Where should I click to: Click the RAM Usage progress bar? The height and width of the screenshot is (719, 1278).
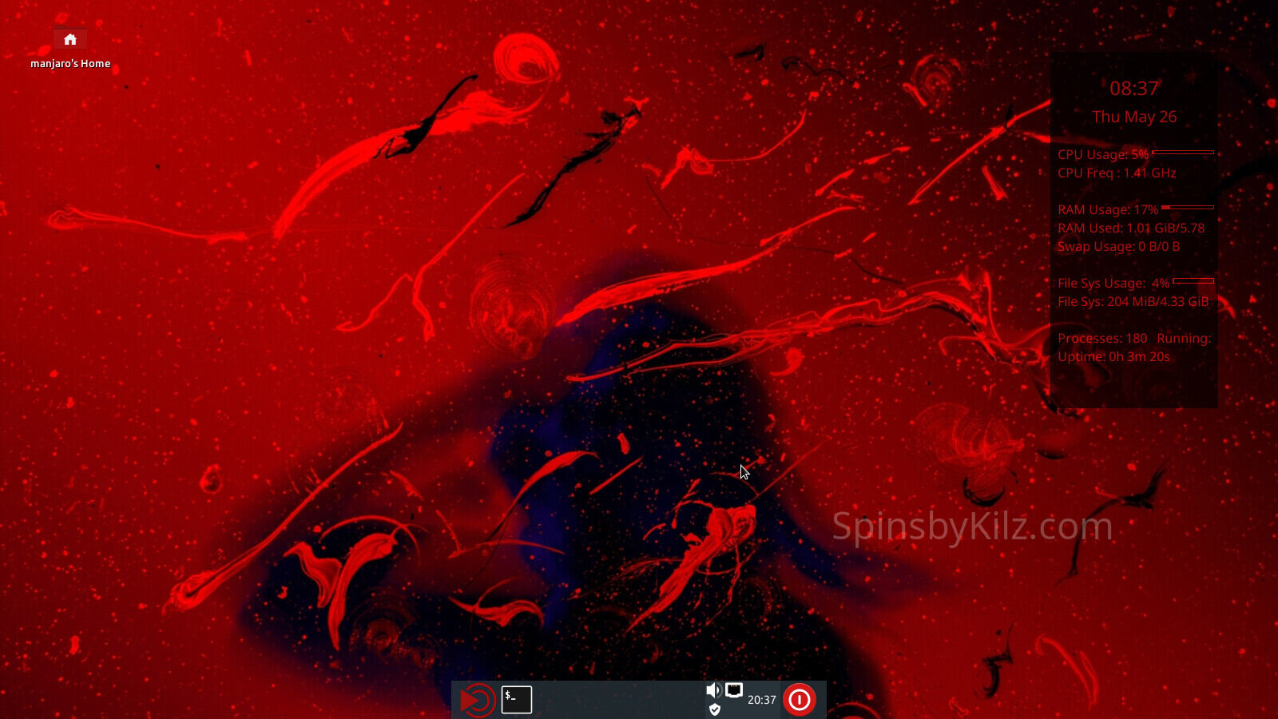(1188, 208)
